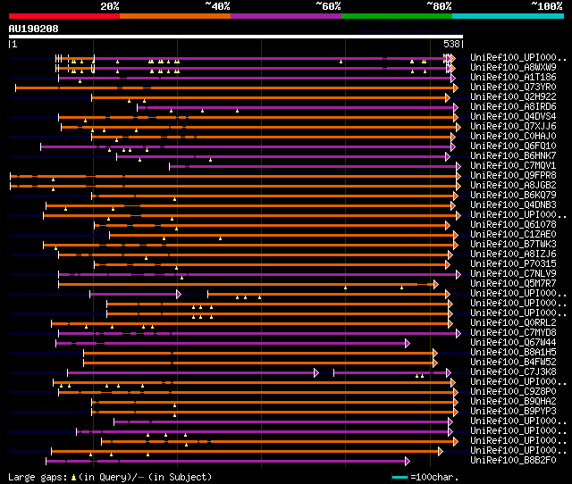Click the arrowhead ending the Q67W44 alignment
Viewport: 572px width, 484px height.
coord(408,343)
